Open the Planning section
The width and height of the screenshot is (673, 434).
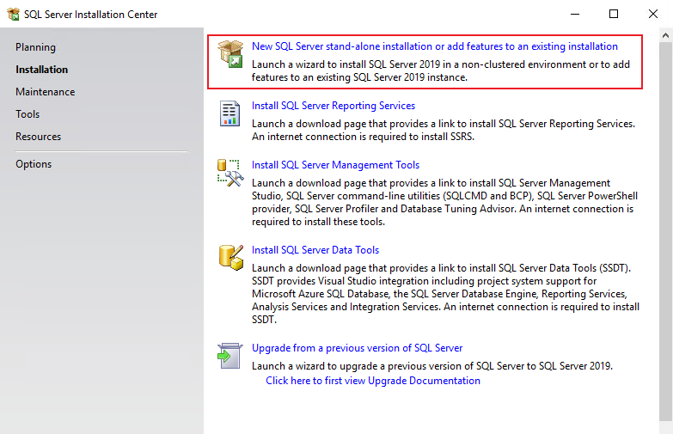click(35, 47)
